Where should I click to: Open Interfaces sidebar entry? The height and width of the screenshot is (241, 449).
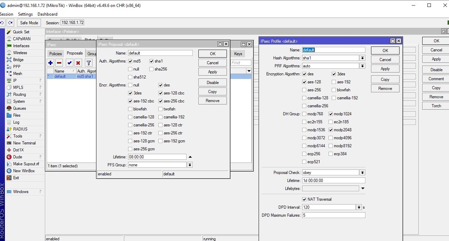21,46
